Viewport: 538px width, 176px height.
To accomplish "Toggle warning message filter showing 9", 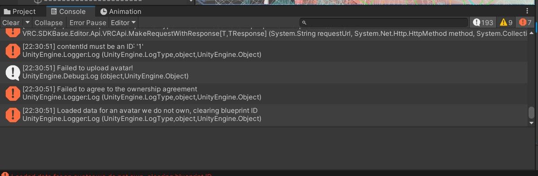I will tap(506, 22).
